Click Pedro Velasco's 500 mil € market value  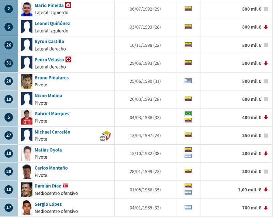tap(252, 63)
